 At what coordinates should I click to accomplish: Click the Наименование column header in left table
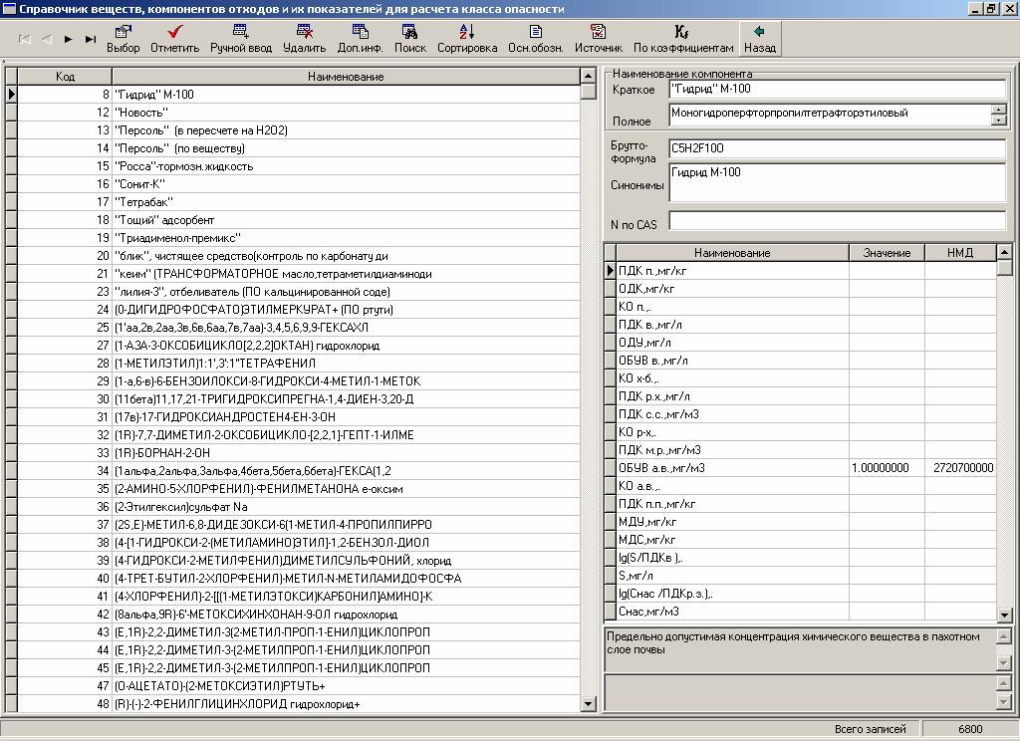click(346, 77)
